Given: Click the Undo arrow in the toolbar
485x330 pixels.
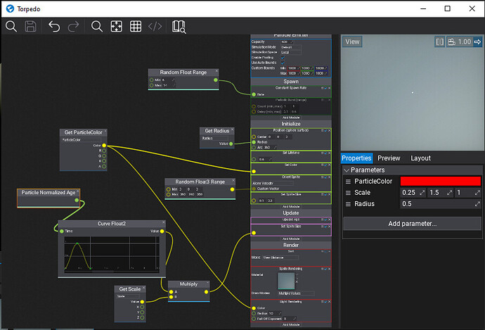Looking at the screenshot, I should click(x=54, y=27).
